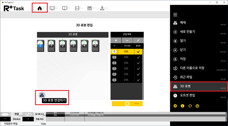Viewport: 228px width, 126px height.
Task: Click the yellow Home icon in toolbar
Action: 39,9
